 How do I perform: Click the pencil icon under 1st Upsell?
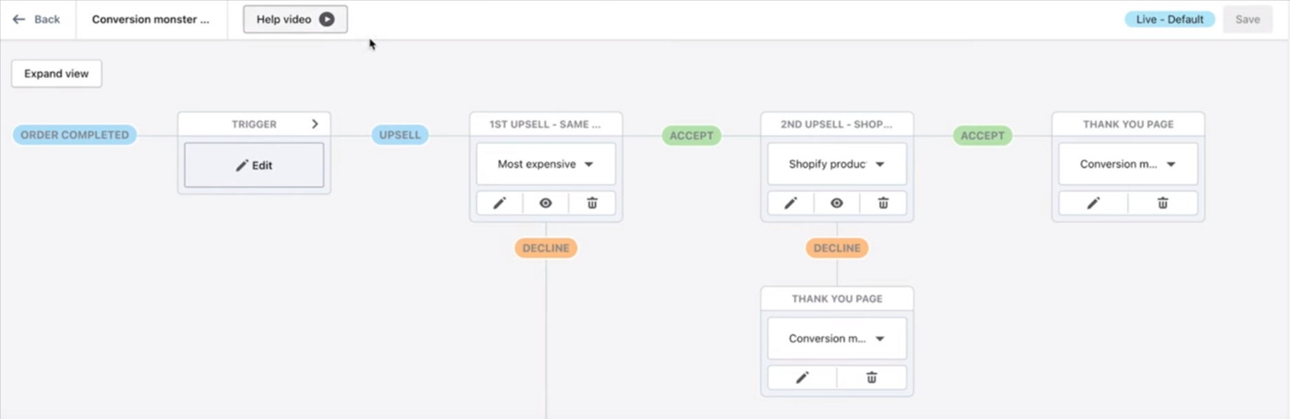[500, 203]
